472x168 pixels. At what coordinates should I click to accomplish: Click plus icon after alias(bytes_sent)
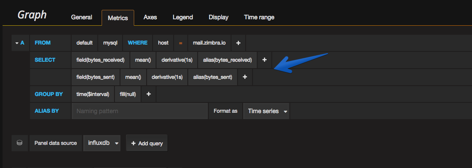click(245, 77)
